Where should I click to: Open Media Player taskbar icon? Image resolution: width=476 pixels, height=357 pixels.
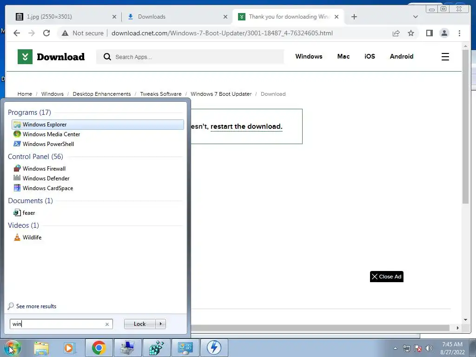click(69, 348)
